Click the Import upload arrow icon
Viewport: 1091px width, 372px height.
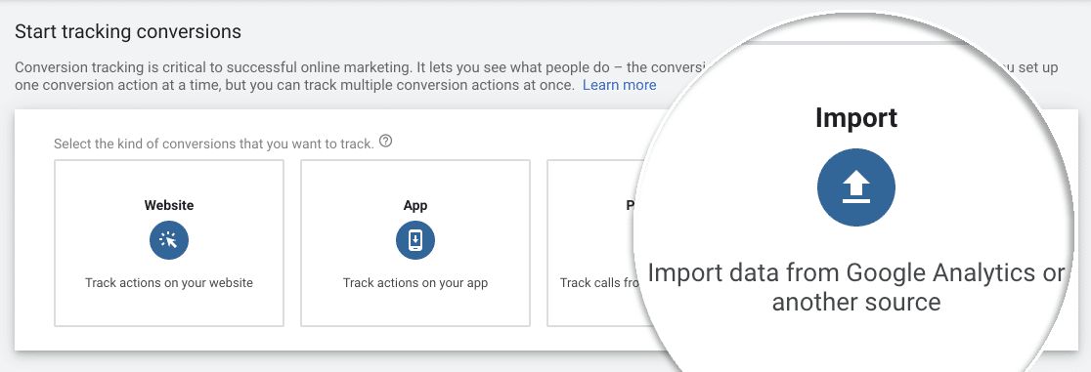pyautogui.click(x=856, y=187)
